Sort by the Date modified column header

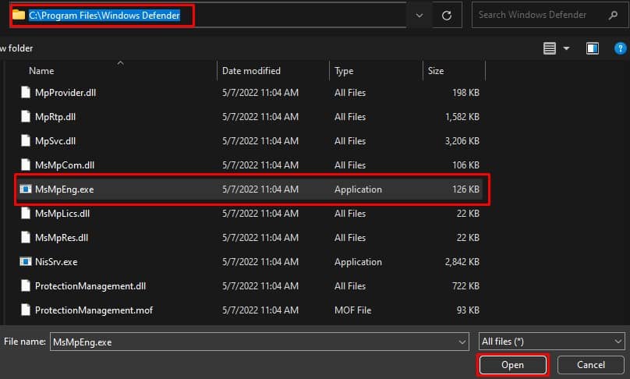(251, 71)
